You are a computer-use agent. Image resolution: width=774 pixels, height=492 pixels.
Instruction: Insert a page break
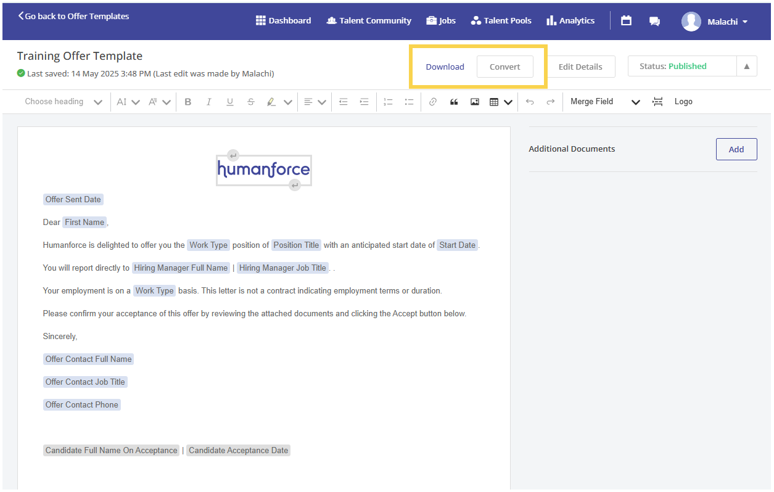point(658,102)
